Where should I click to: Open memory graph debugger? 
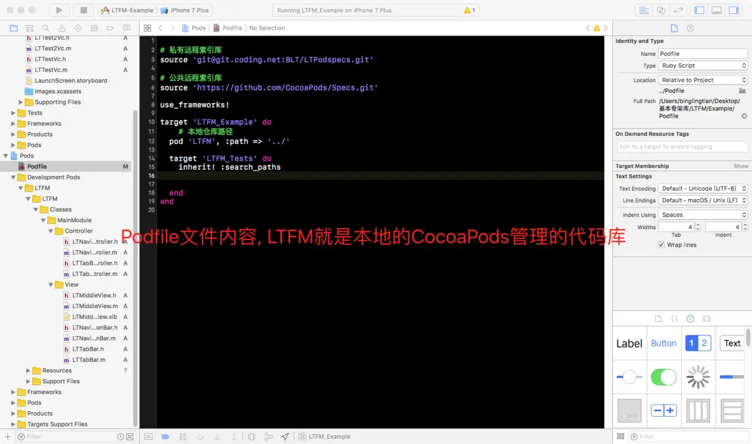268,437
